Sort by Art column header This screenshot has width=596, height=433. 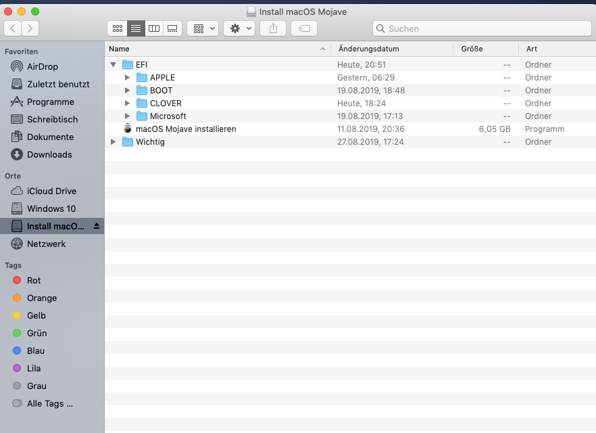tap(557, 49)
